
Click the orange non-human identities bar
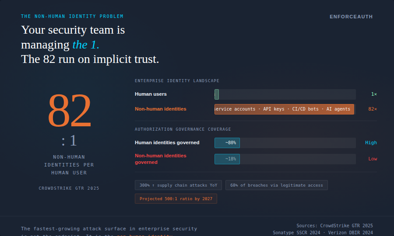coord(284,109)
